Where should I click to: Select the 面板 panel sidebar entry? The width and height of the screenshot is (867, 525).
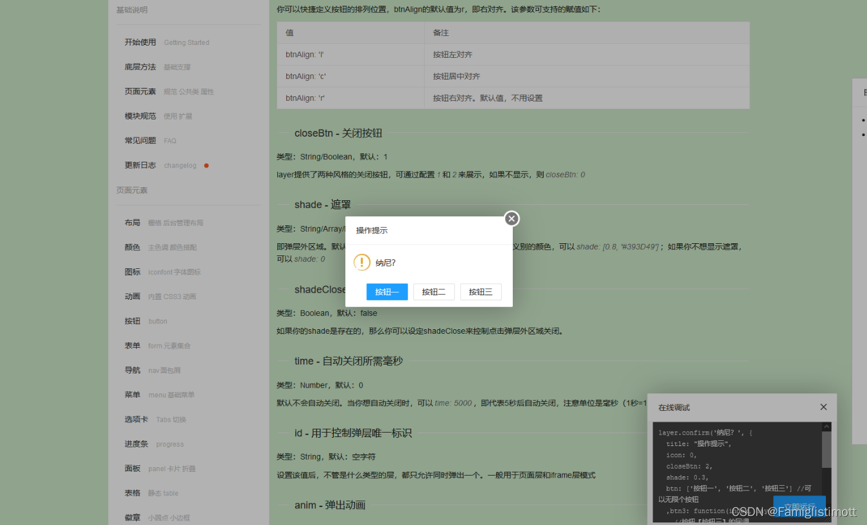(x=132, y=469)
